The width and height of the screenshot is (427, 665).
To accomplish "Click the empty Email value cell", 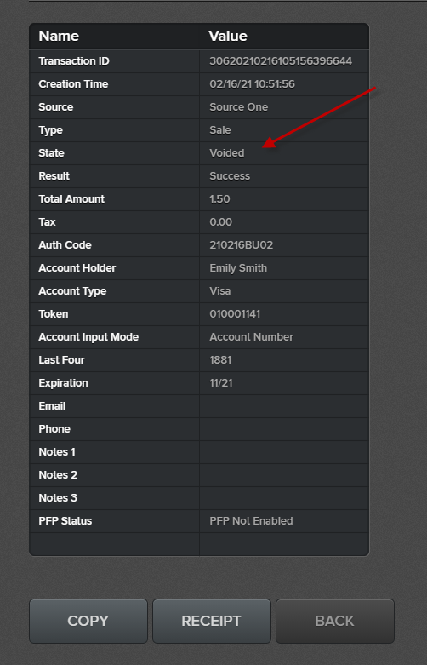I will [x=284, y=406].
